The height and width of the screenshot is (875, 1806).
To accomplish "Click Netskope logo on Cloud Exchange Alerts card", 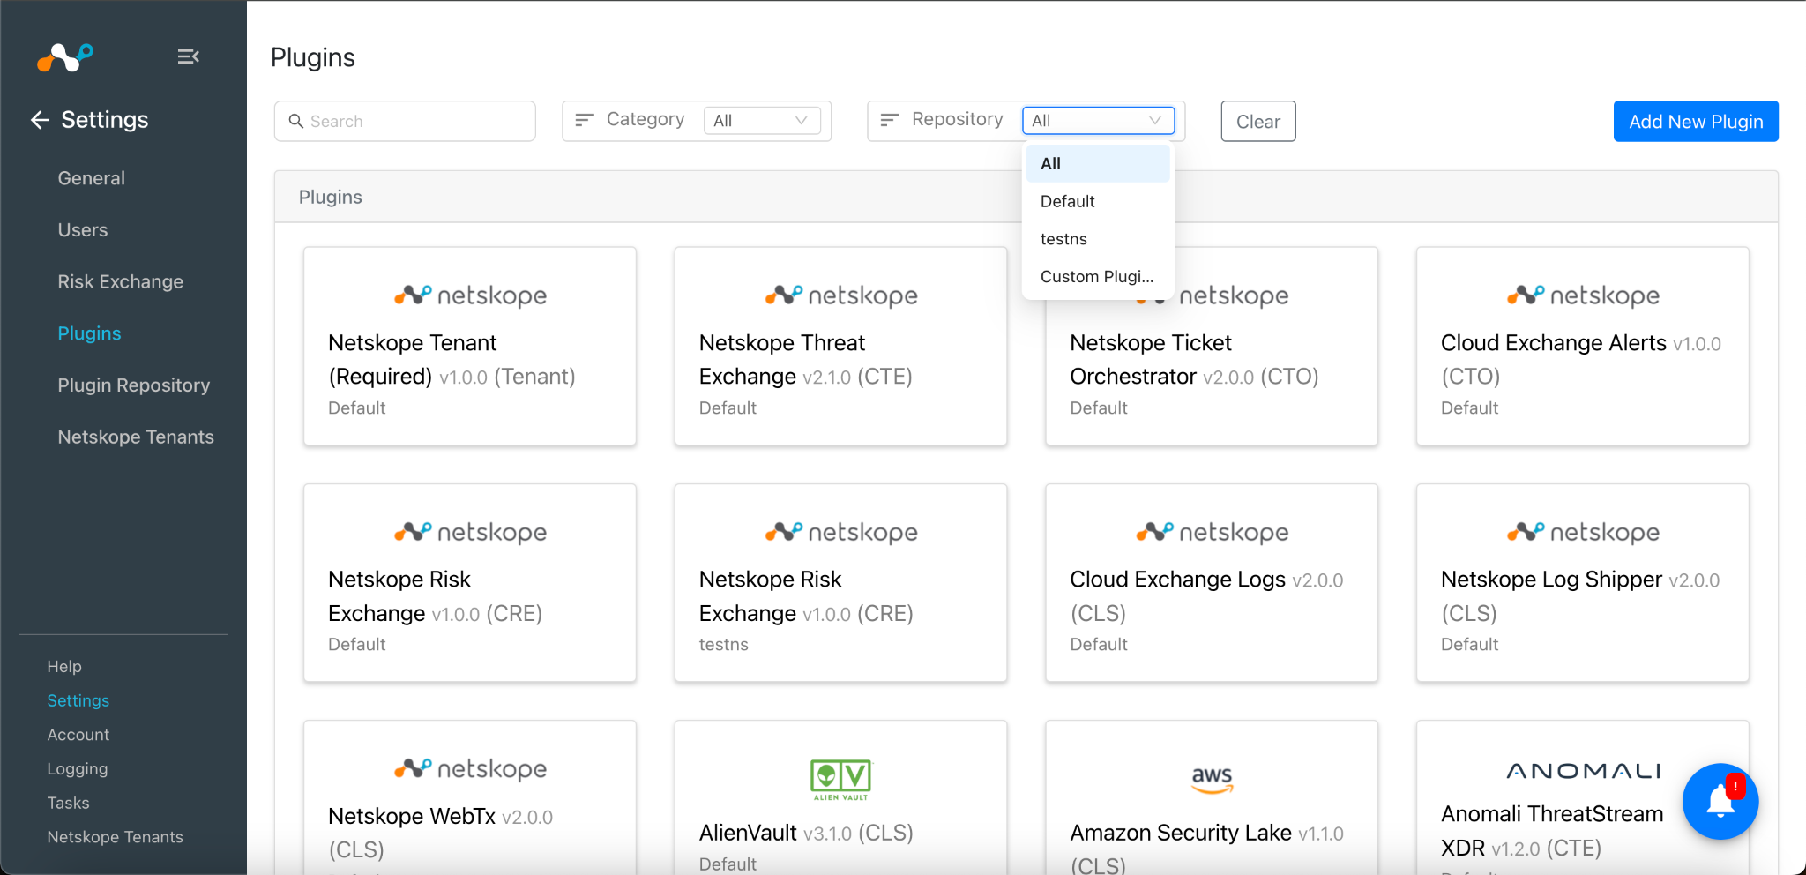I will tap(1583, 295).
